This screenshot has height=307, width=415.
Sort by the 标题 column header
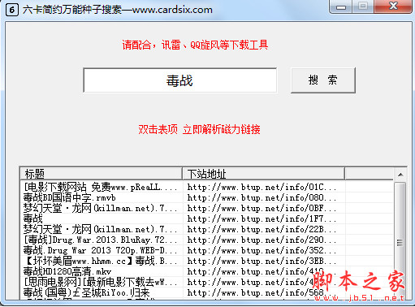click(x=101, y=174)
